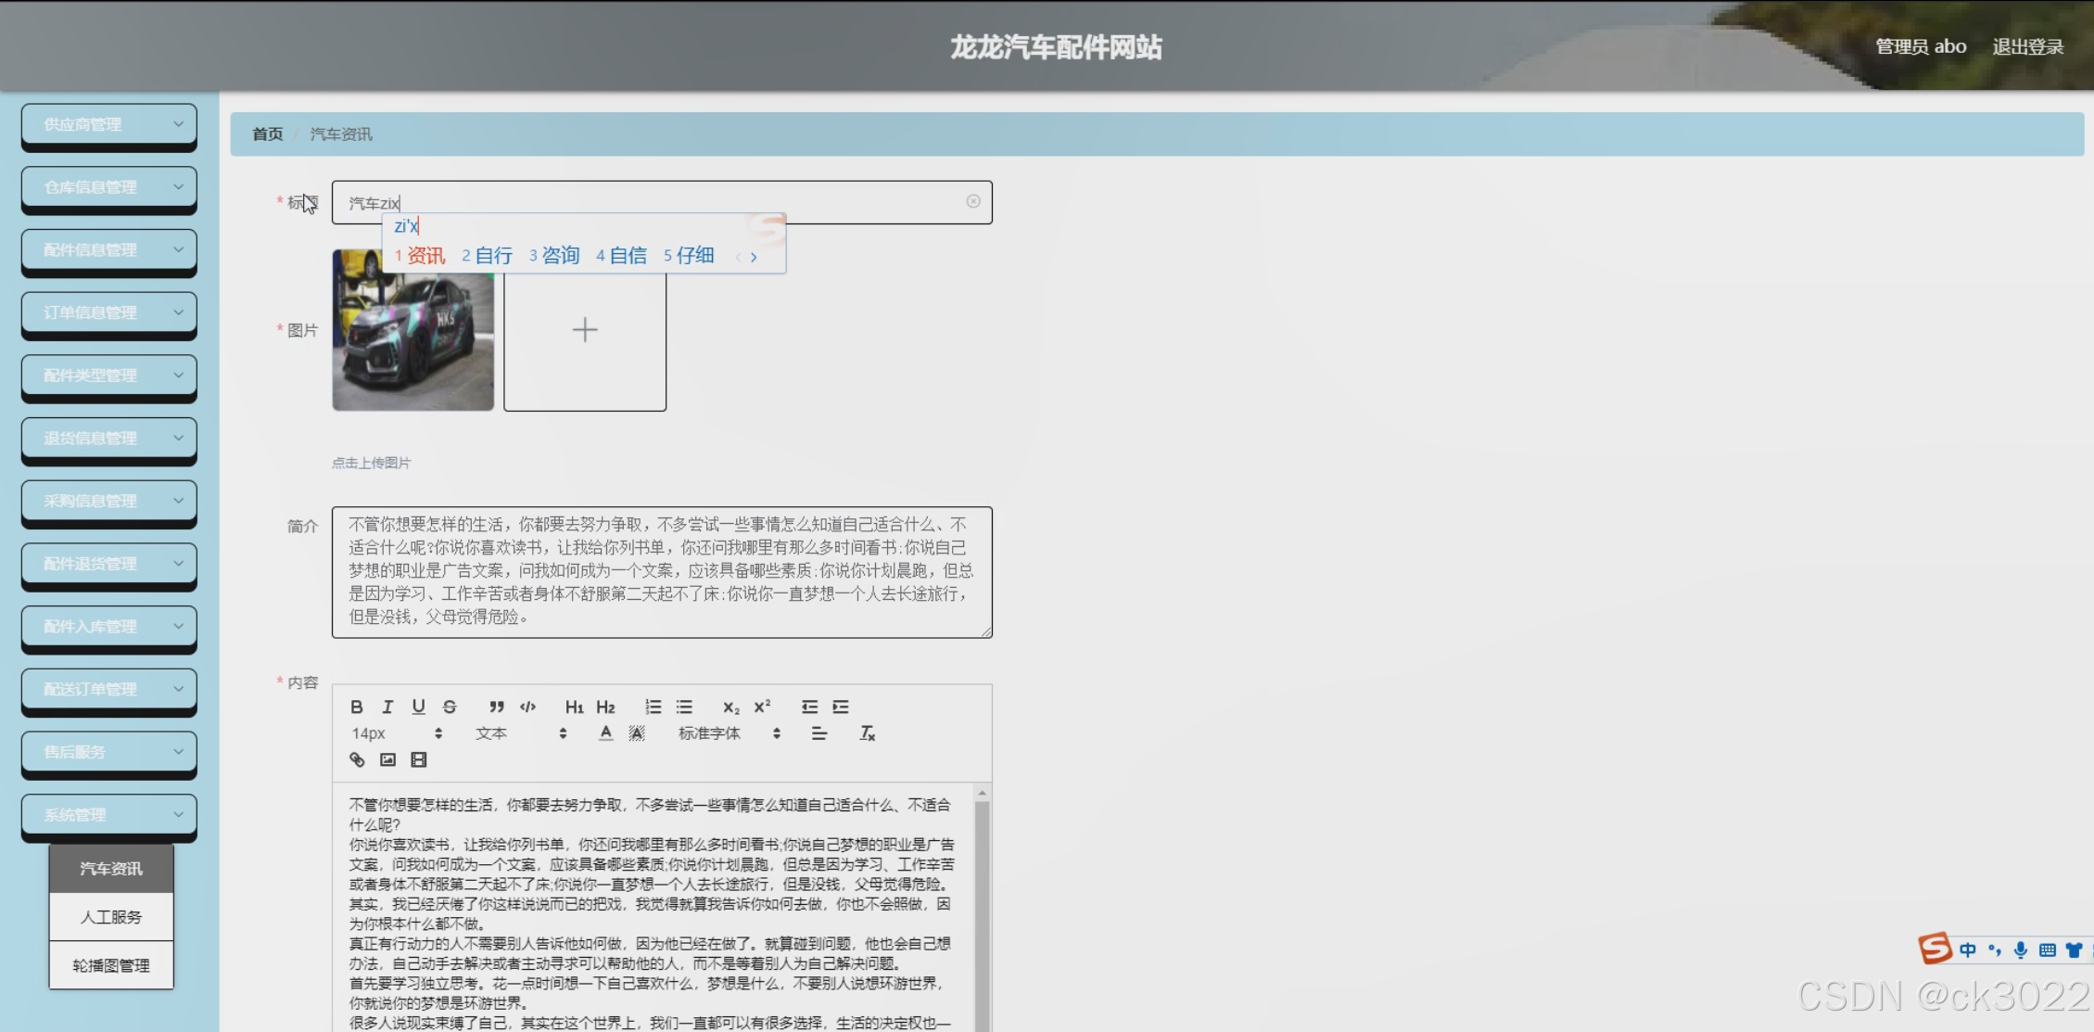Screen dimensions: 2094x1032
Task: Open the text color picker
Action: [x=605, y=733]
